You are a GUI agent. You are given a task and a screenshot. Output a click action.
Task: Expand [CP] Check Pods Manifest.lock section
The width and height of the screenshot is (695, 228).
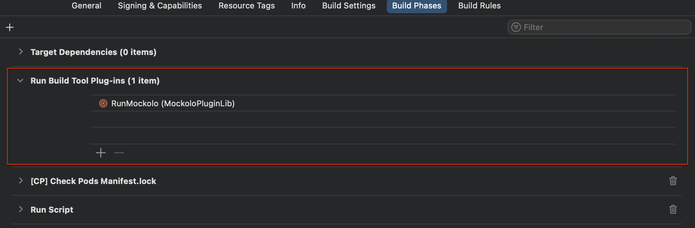pos(21,181)
